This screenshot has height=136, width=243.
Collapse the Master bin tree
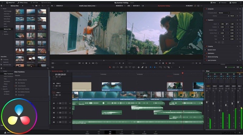tap(2, 9)
